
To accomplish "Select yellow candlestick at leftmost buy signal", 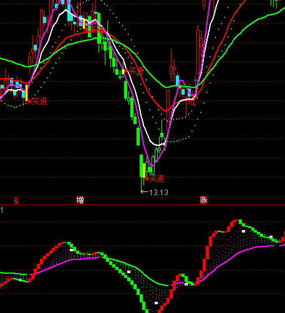I will 26,93.
